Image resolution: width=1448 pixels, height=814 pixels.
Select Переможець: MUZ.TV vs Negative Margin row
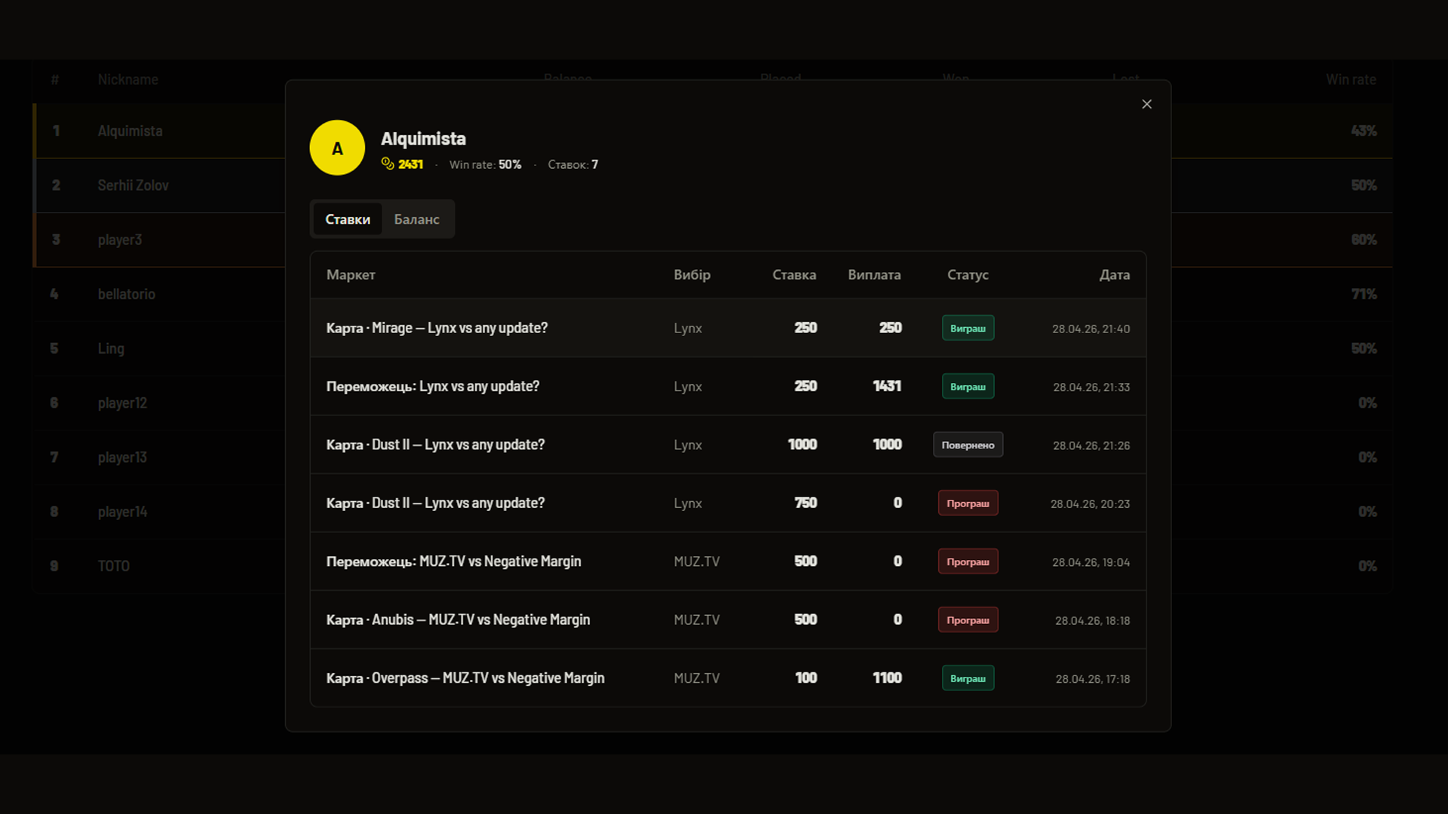728,562
